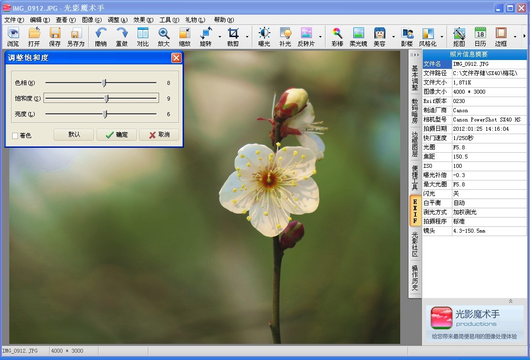Enable the Colorize (着色) checkbox
The image size is (530, 360).
pos(15,136)
